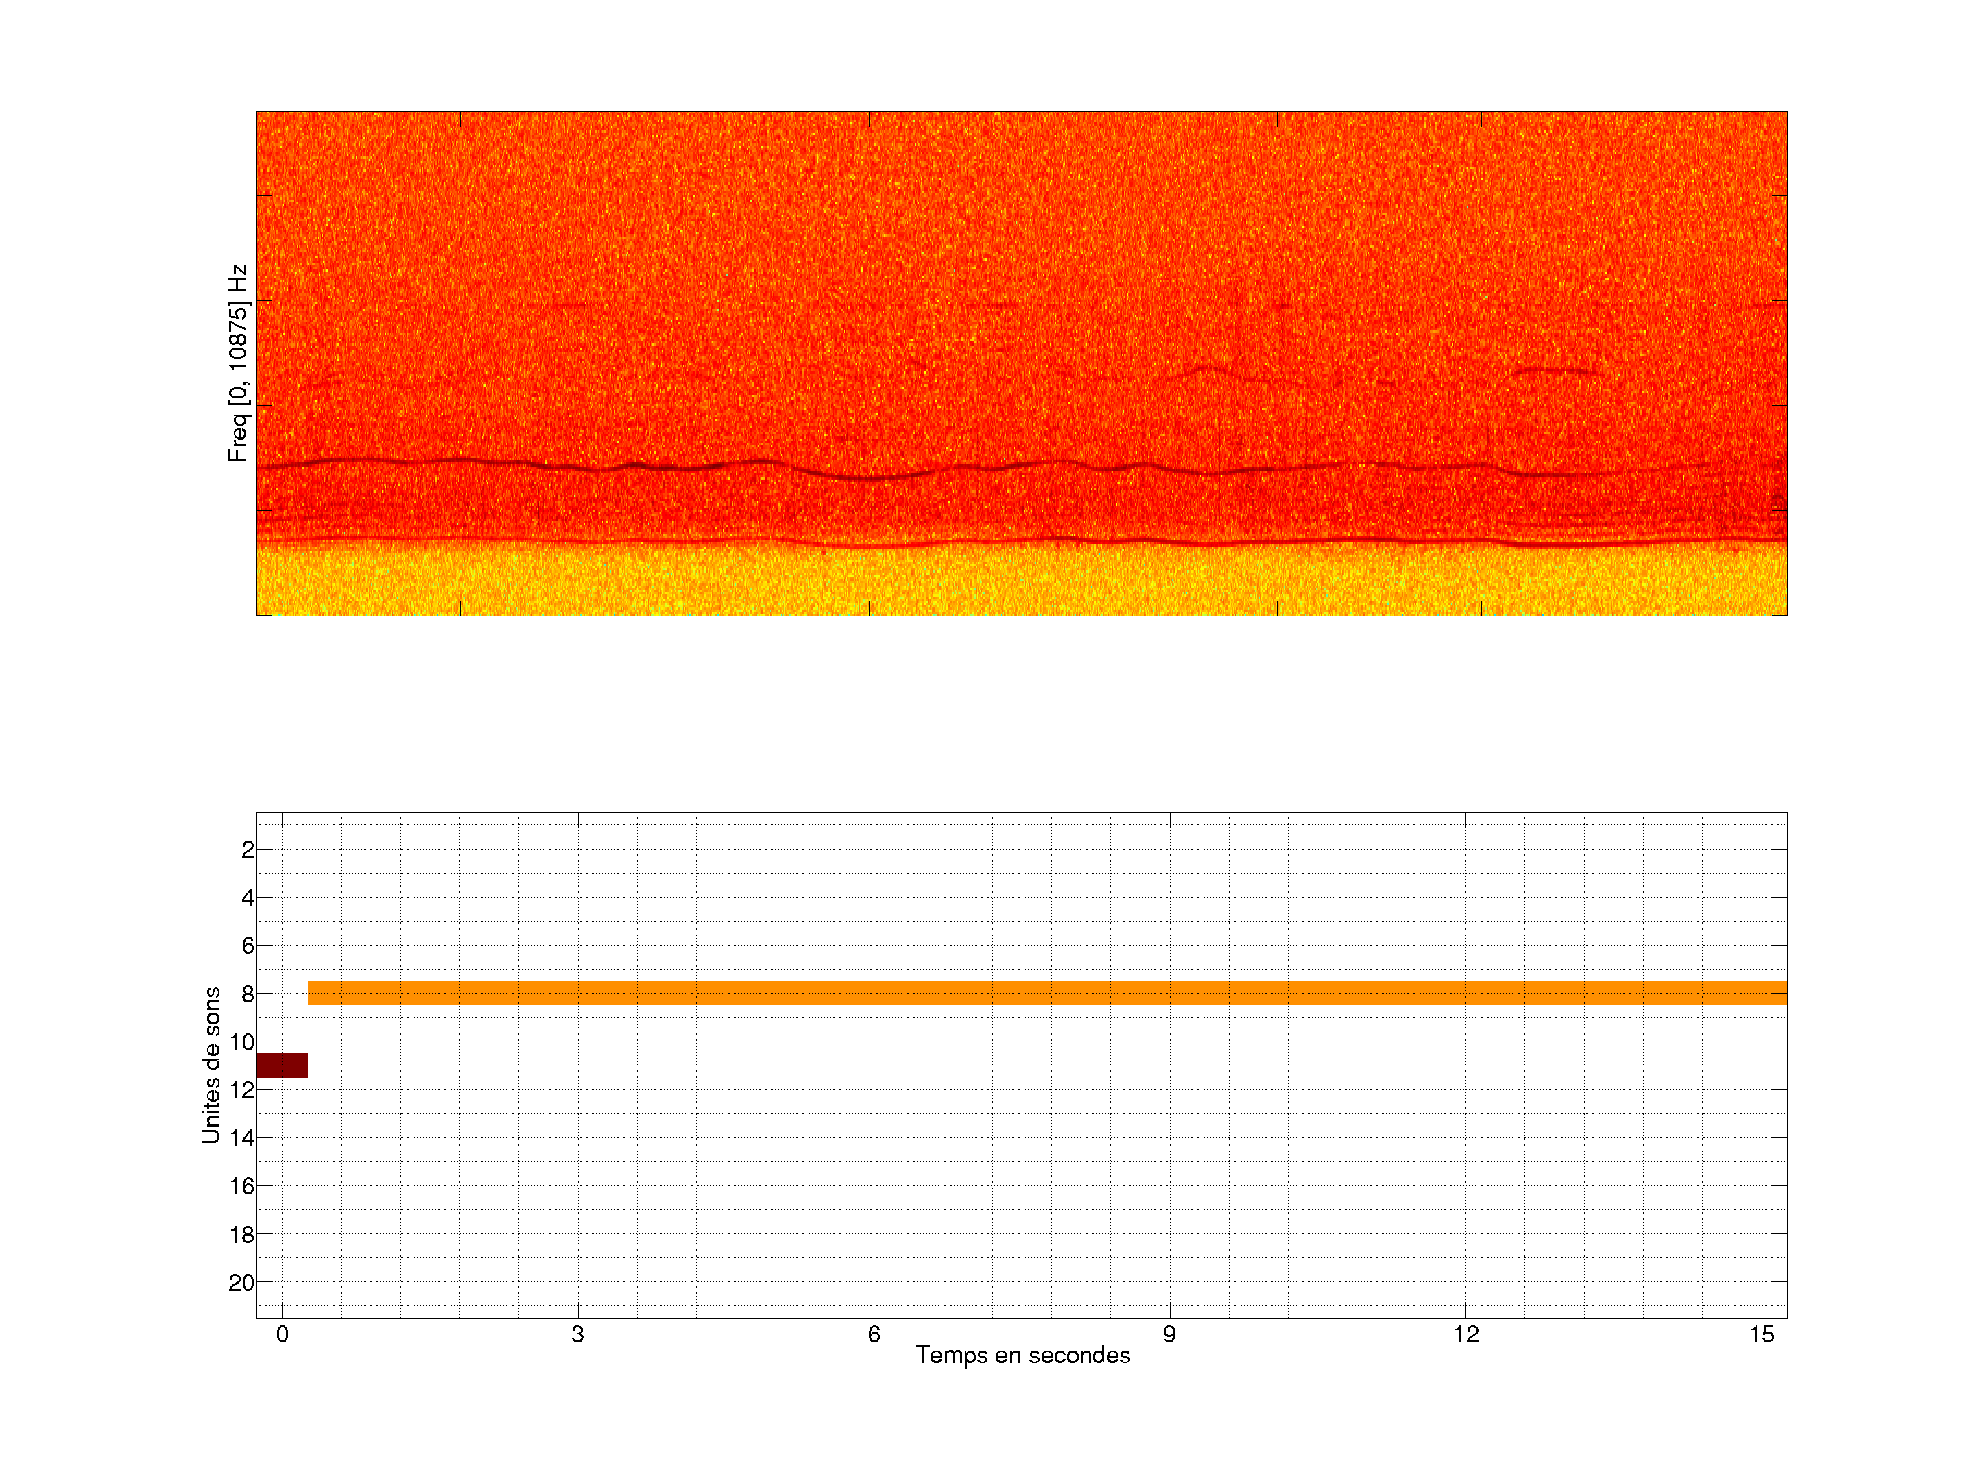Viewport: 1975px width, 1481px height.
Task: Click y-axis tick label 8
Action: (x=248, y=994)
